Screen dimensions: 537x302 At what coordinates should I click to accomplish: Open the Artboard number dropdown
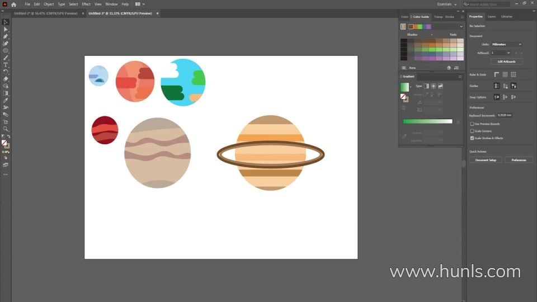[508, 53]
